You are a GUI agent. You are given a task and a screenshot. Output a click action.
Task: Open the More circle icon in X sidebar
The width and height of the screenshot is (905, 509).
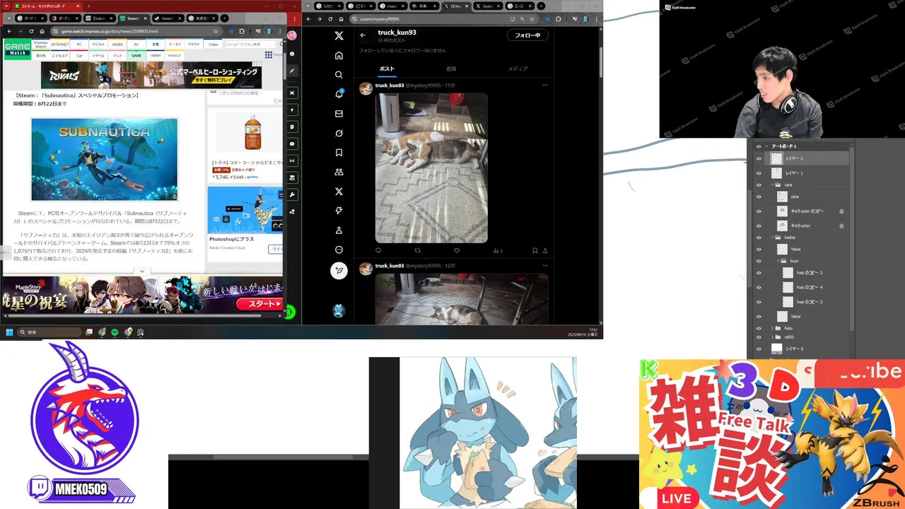coord(339,250)
